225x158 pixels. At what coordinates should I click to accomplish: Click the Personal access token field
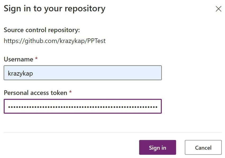click(82, 106)
